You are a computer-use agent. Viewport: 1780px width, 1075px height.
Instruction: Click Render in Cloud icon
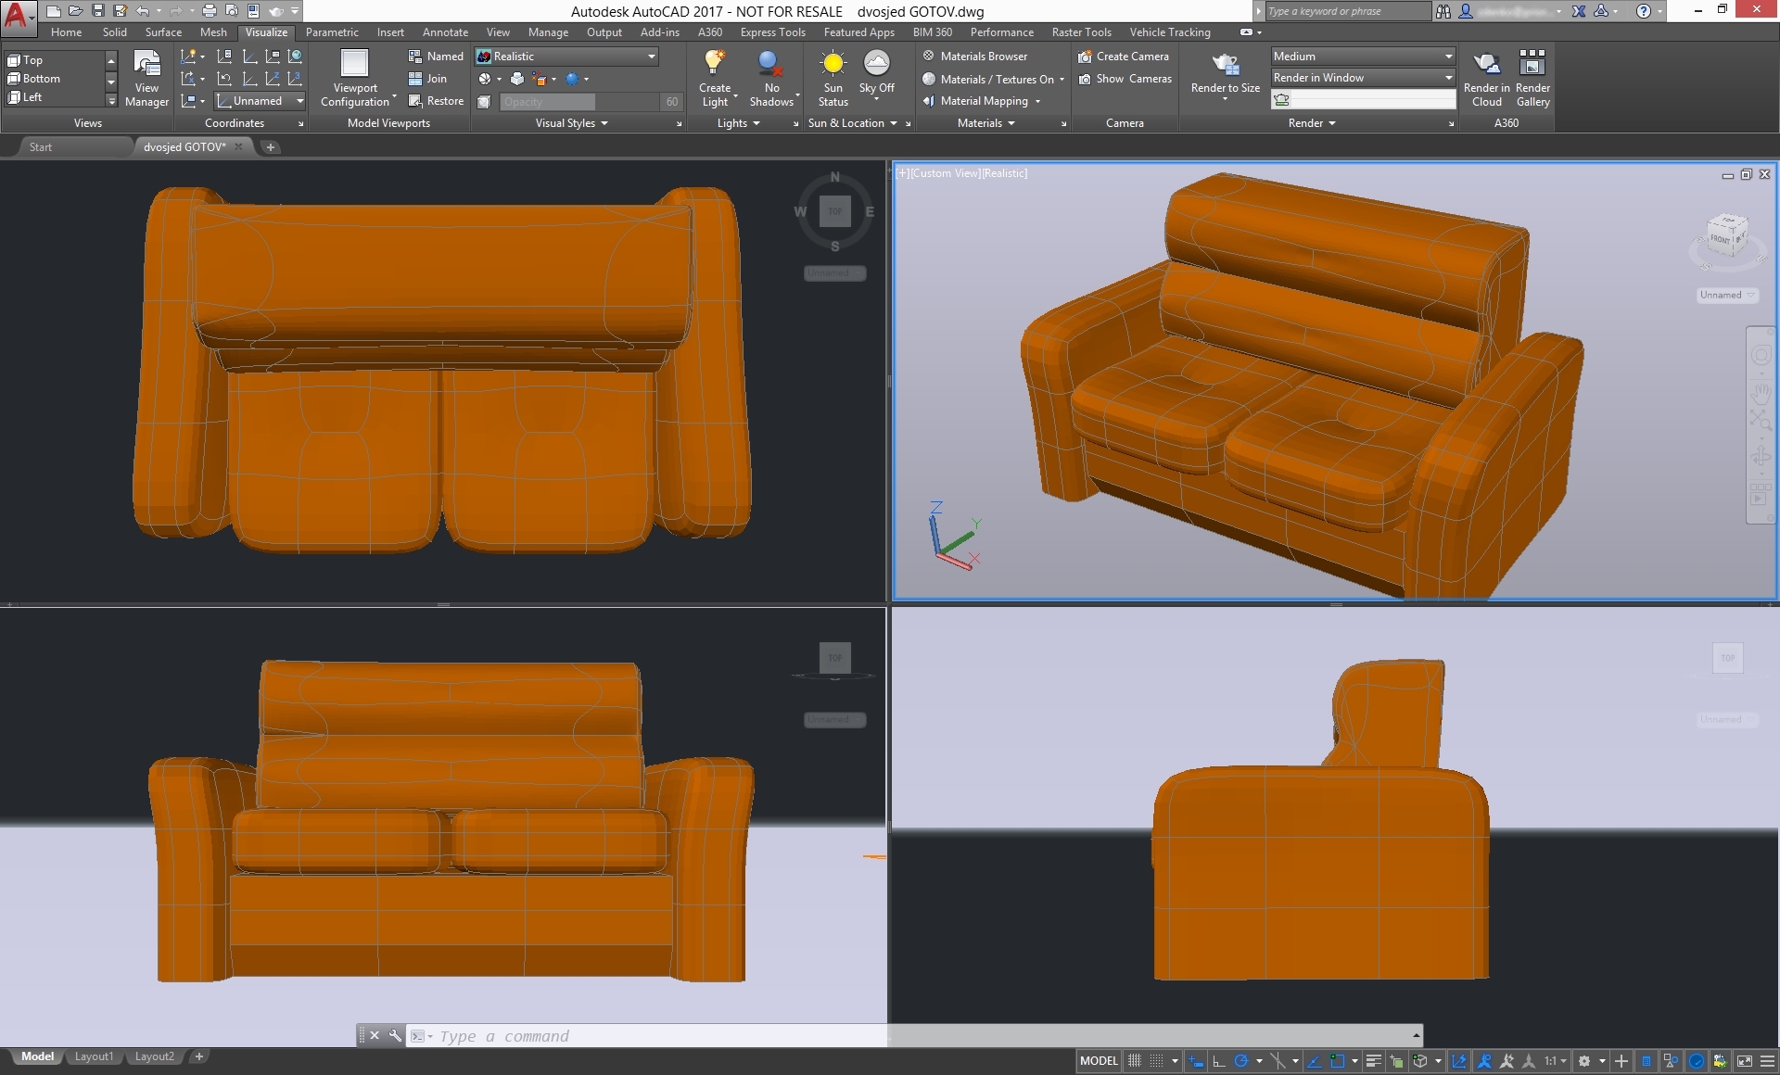coord(1486,63)
